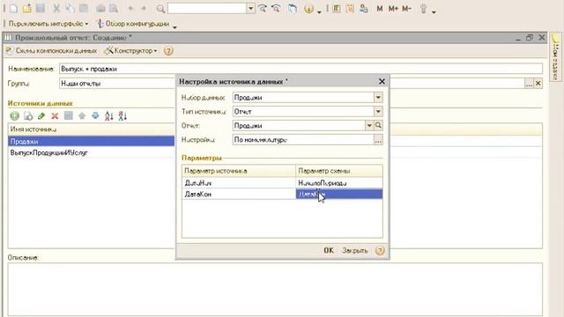Click the Print preview icon
The width and height of the screenshot is (564, 317).
coord(114,8)
